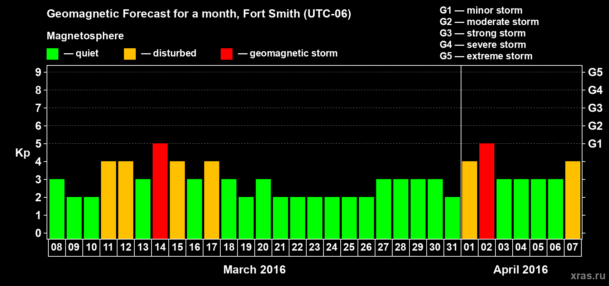Viewport: 609px width, 286px height.
Task: Click the G4 axis label on right
Action: (595, 90)
